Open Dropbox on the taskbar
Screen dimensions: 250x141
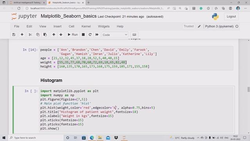[x=116, y=137]
